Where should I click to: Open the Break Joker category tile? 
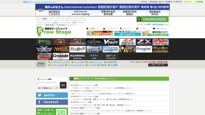coord(127,49)
